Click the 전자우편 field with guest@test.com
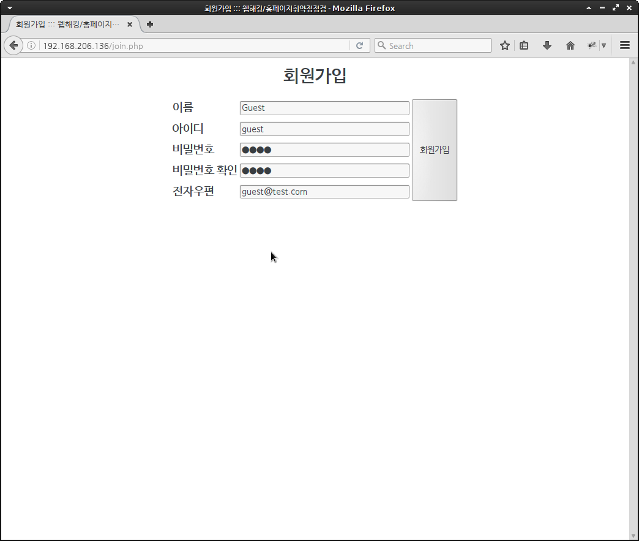The height and width of the screenshot is (541, 639). tap(324, 192)
